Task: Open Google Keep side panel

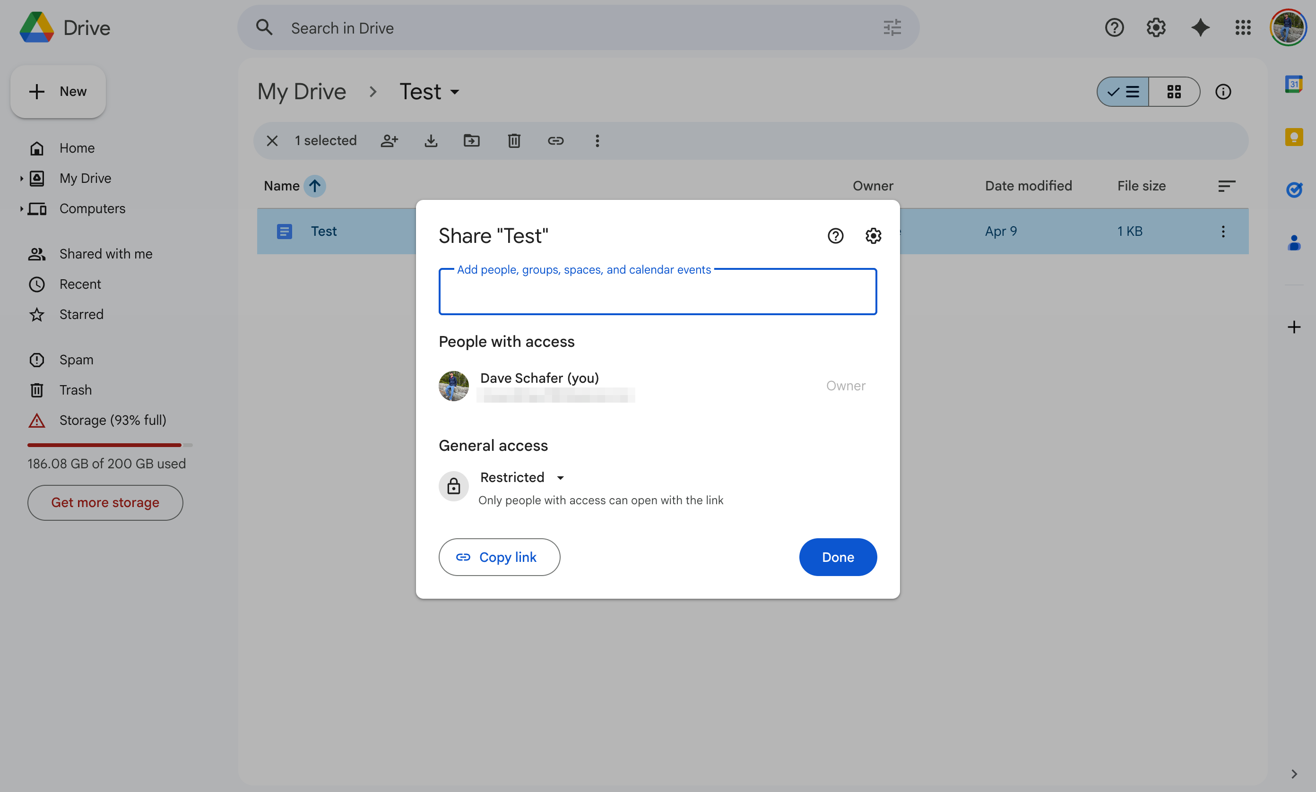Action: 1294,137
